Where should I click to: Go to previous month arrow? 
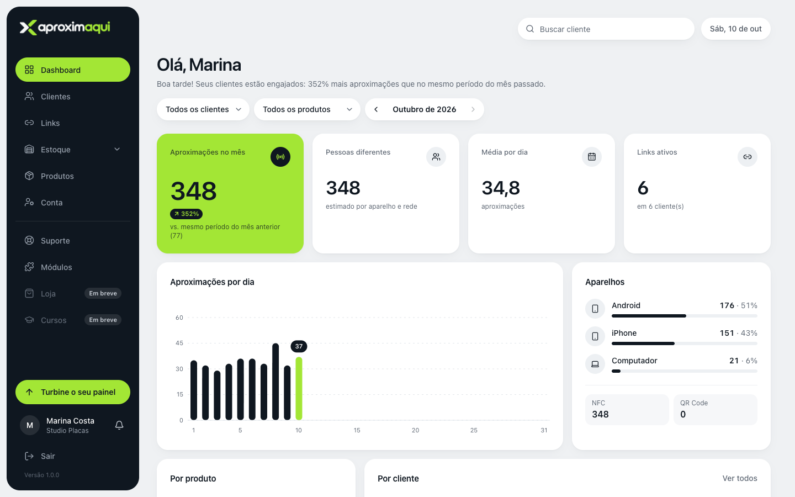[376, 109]
